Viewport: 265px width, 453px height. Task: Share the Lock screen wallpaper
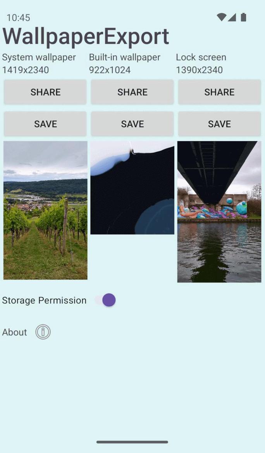click(219, 92)
